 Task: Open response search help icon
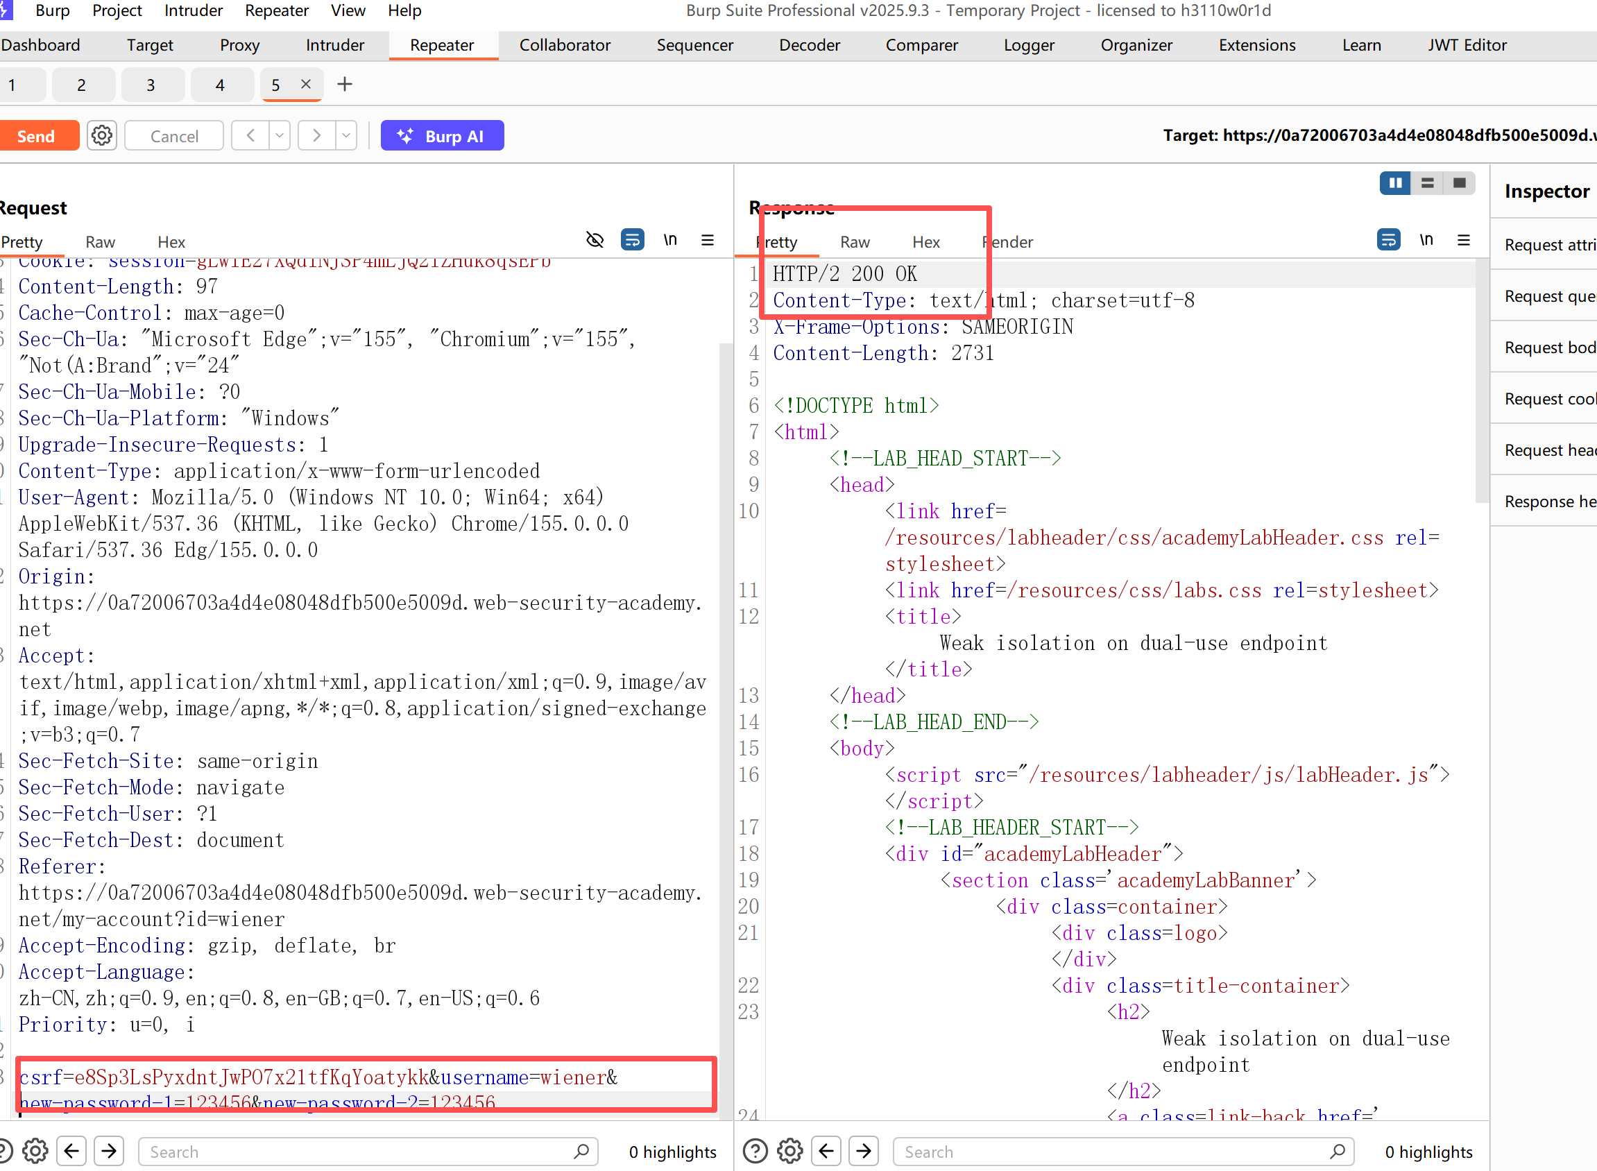(755, 1151)
